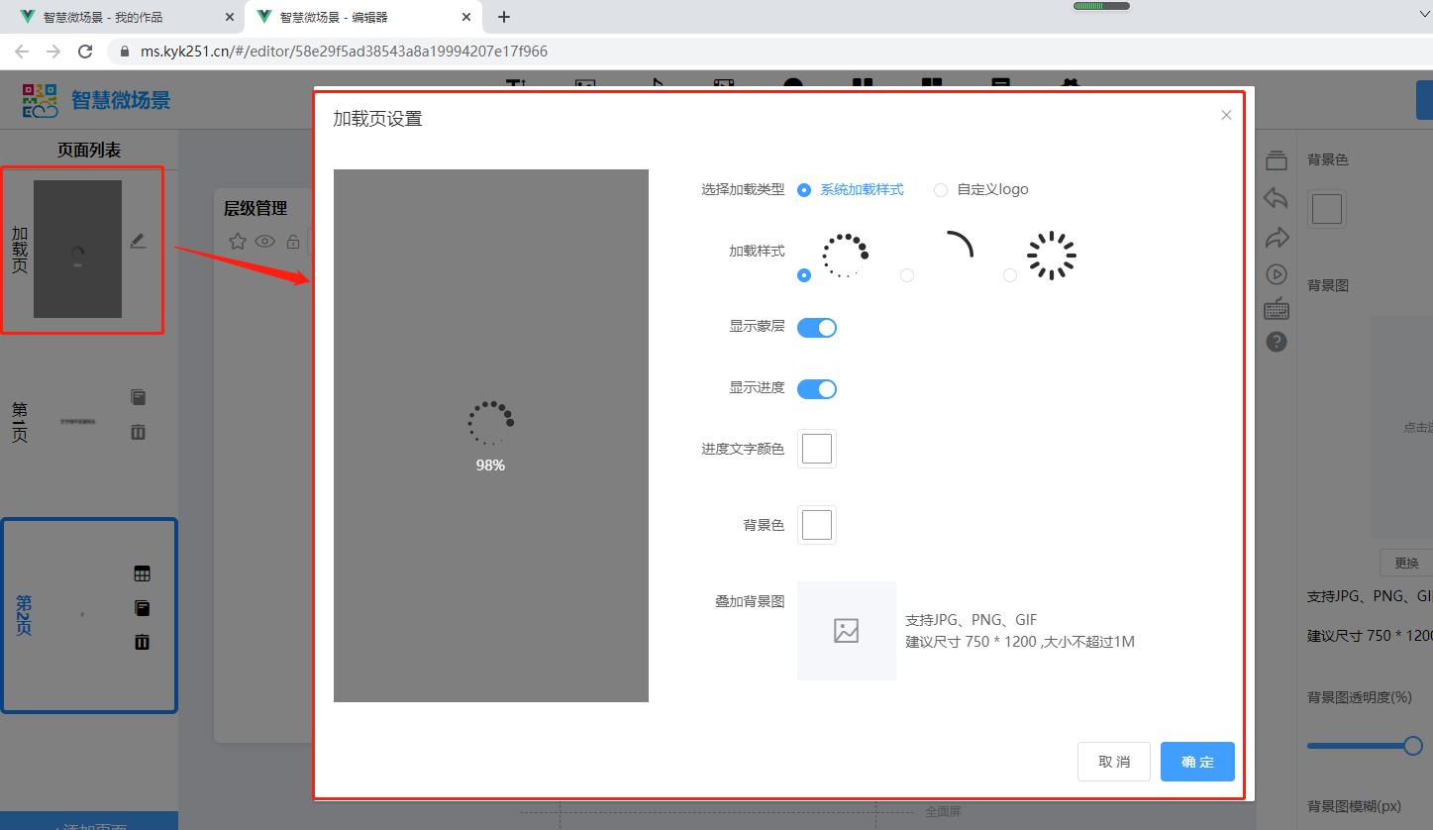Screen dimensions: 1433x830
Task: Click the delete trash icon for 第1页
Action: tap(139, 432)
